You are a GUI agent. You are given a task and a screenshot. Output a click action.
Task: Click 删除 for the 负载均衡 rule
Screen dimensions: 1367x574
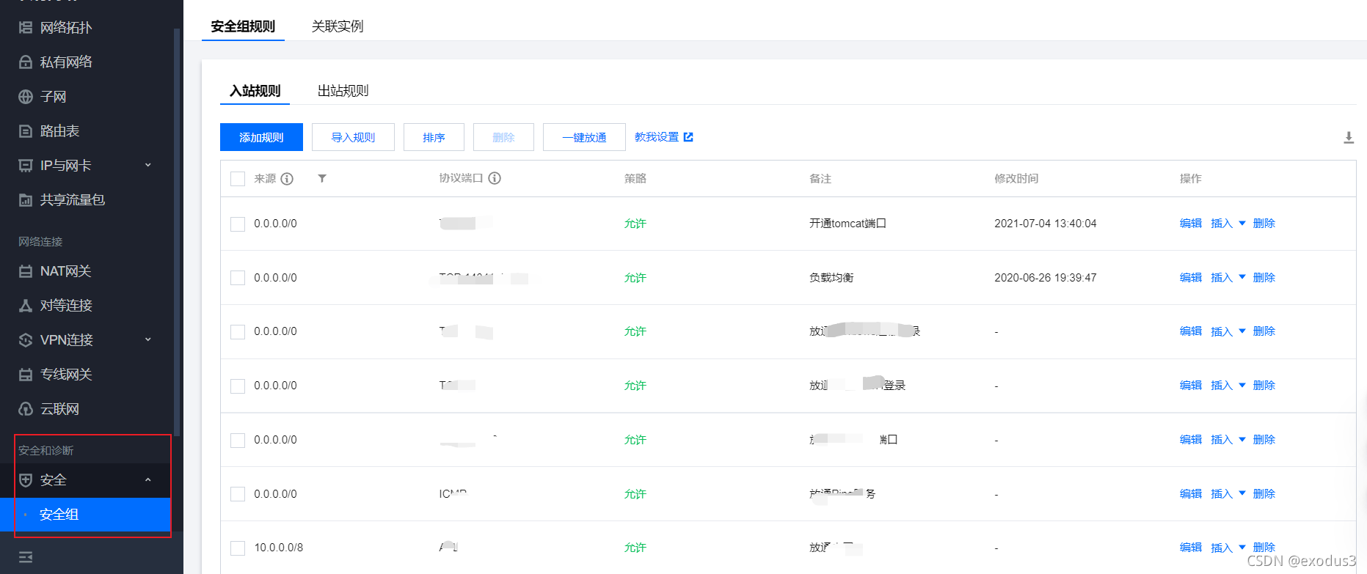click(1264, 278)
